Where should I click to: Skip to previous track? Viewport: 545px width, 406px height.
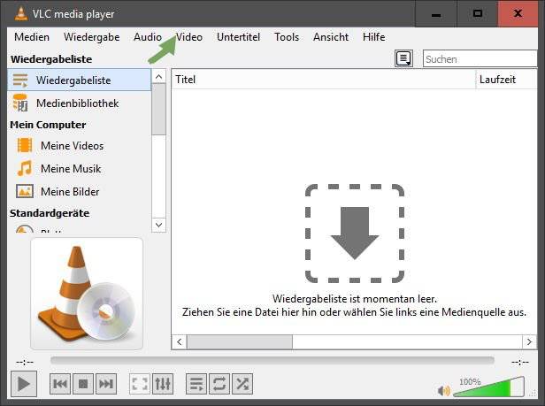click(x=60, y=384)
